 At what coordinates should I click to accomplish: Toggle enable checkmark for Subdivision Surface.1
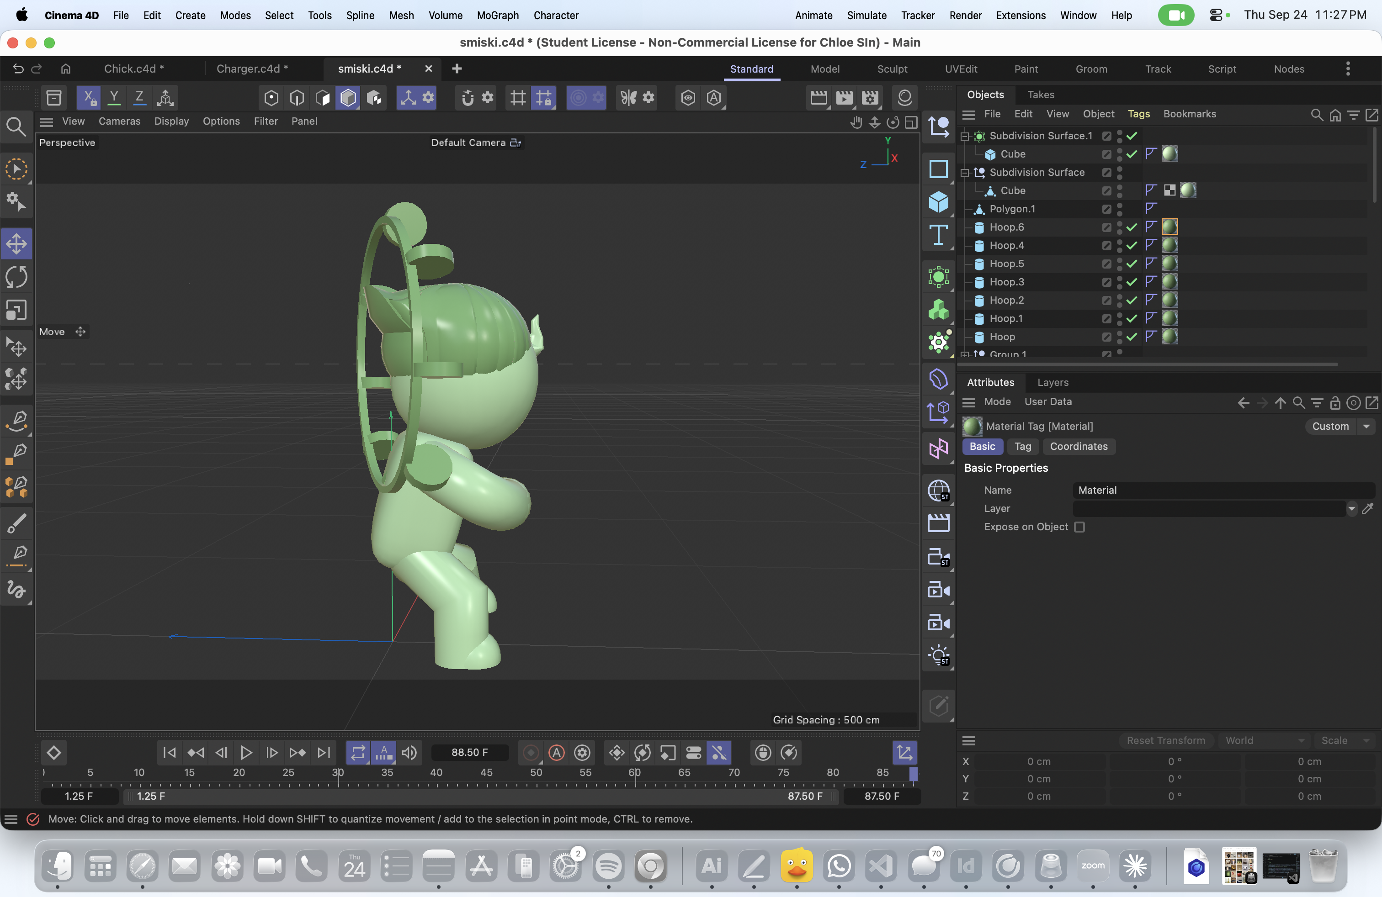click(x=1132, y=136)
